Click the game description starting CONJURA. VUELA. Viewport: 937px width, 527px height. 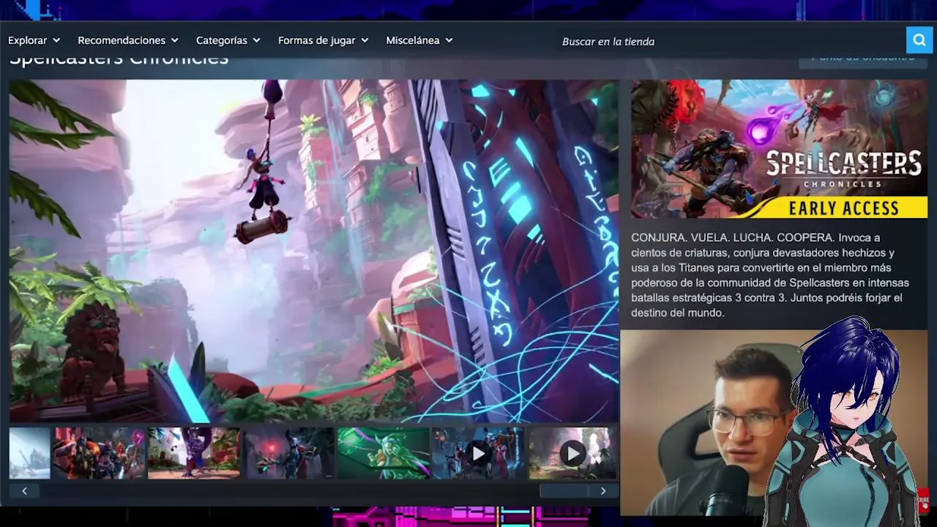(770, 275)
